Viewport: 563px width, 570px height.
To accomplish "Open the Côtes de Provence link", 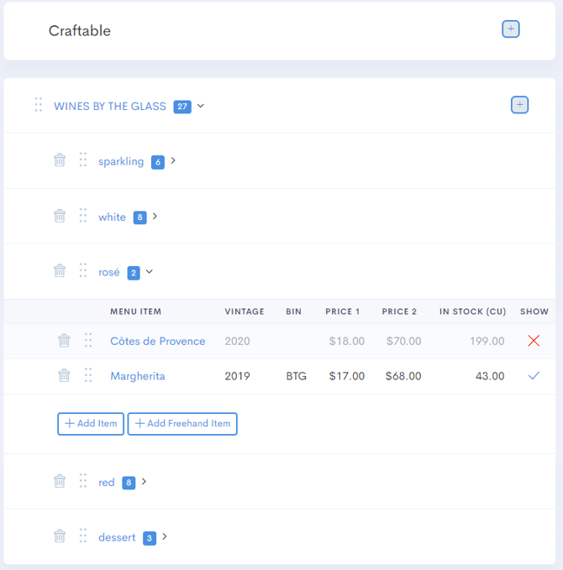I will click(157, 341).
